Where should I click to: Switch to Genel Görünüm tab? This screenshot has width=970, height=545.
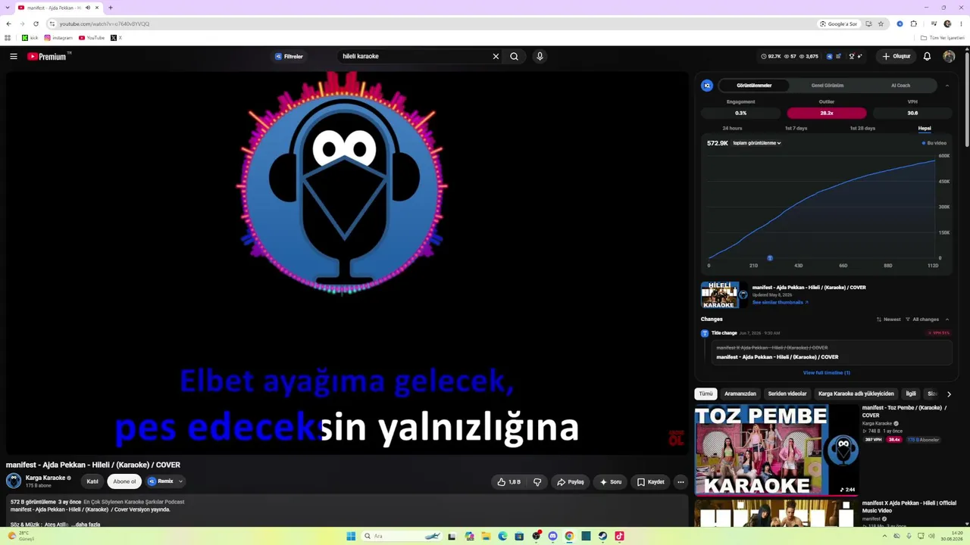828,86
